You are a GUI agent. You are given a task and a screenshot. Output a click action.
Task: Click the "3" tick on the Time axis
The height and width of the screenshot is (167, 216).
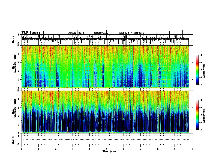click(73, 149)
